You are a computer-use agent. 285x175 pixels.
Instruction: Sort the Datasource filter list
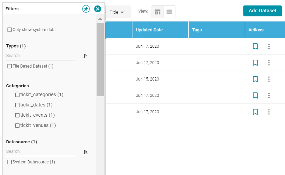[x=86, y=152]
